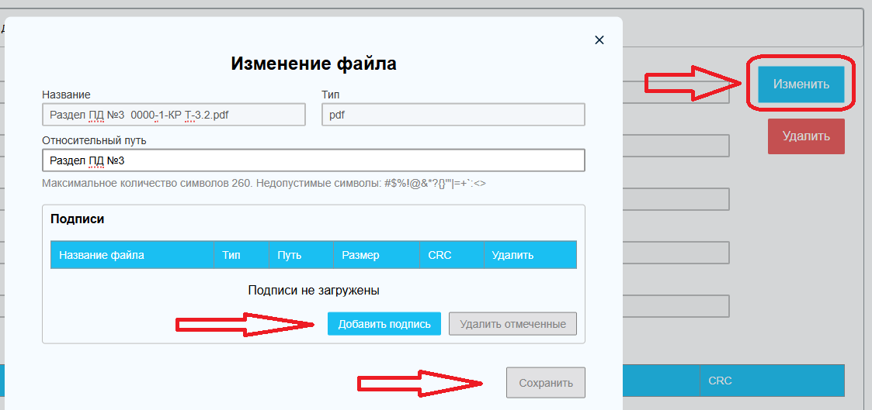This screenshot has height=410, width=872.
Task: Click the Подписи section heading
Action: [x=78, y=219]
